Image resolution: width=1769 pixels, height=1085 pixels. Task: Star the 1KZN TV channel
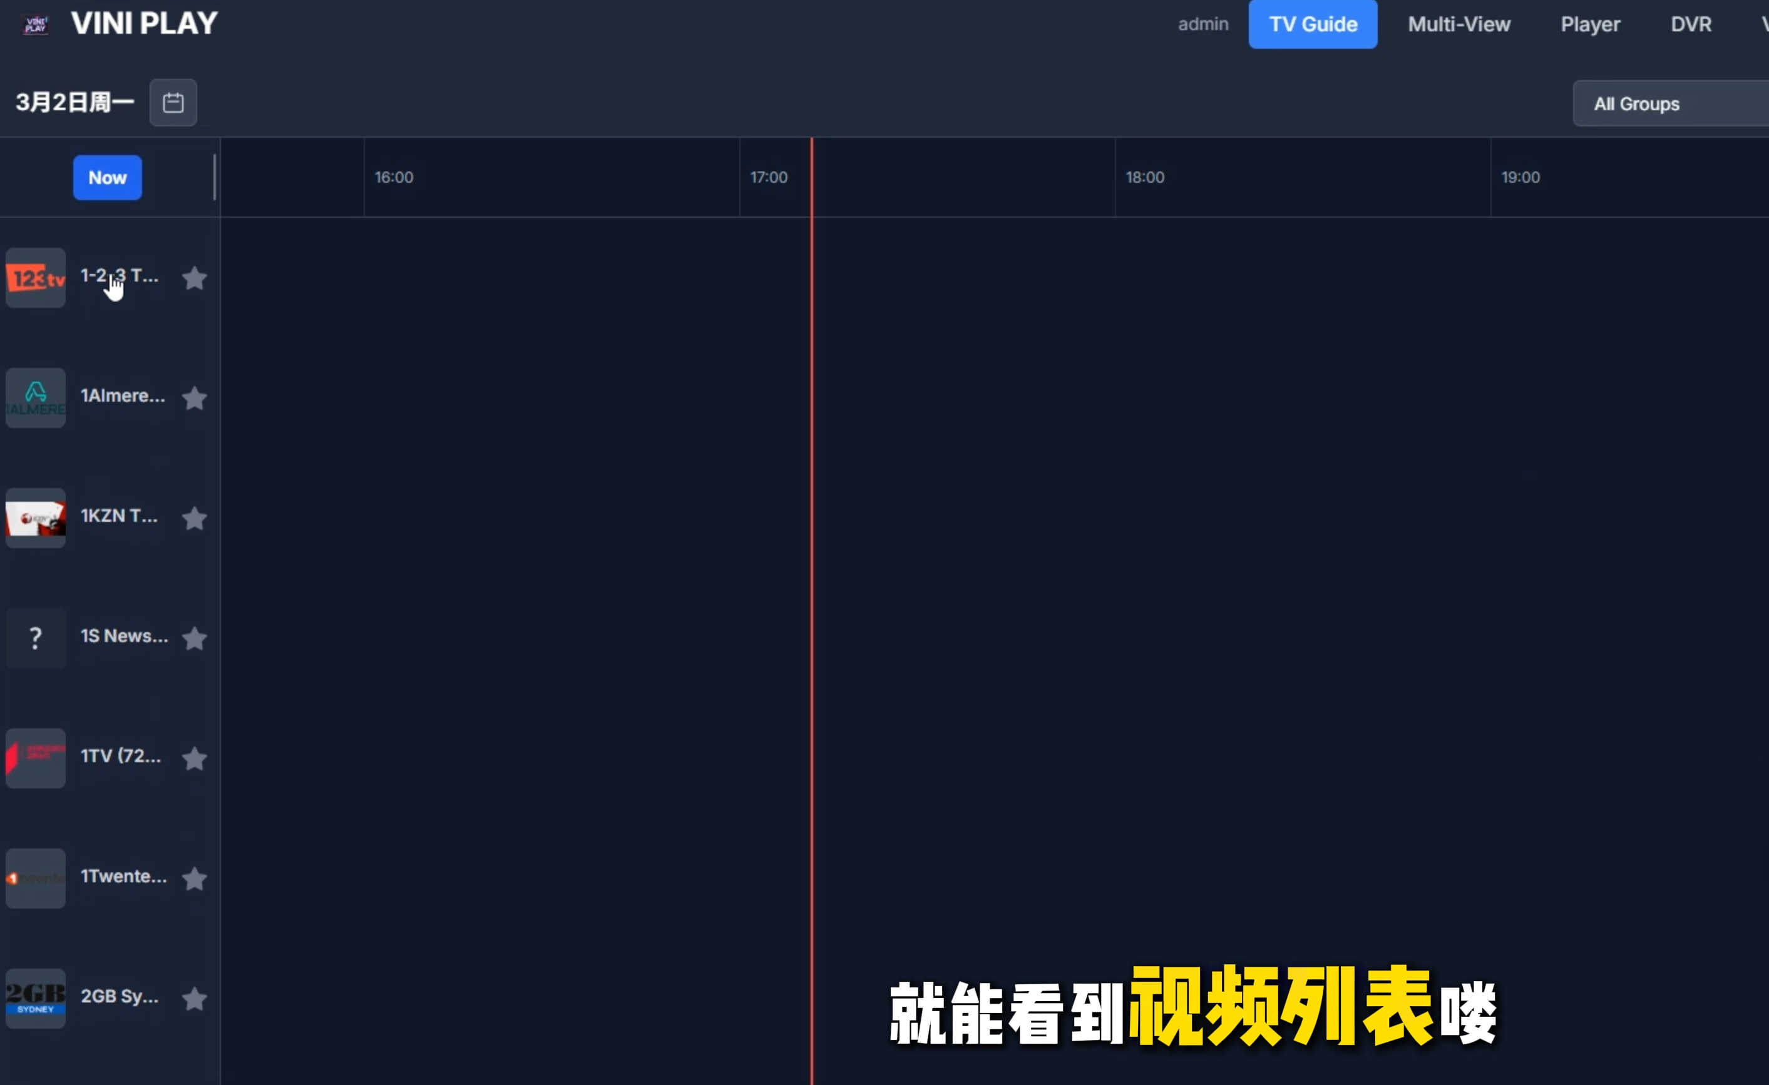[x=195, y=518]
